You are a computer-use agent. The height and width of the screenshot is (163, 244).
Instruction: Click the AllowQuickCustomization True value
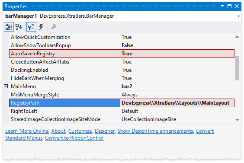177,37
